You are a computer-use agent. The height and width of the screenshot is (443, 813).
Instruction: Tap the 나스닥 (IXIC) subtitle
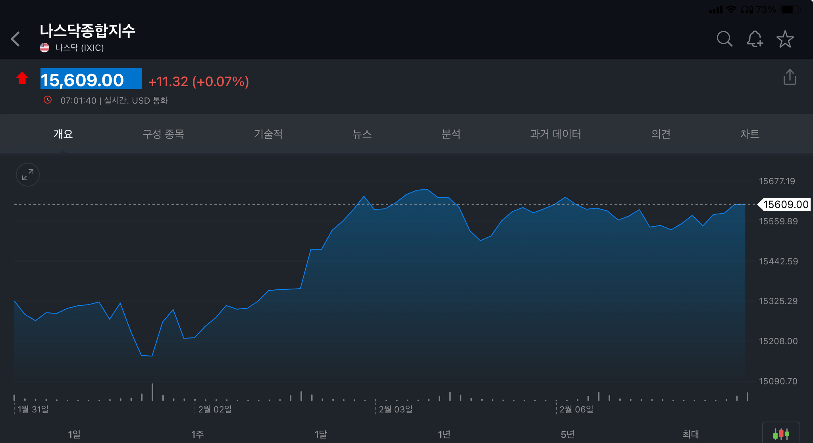coord(79,48)
